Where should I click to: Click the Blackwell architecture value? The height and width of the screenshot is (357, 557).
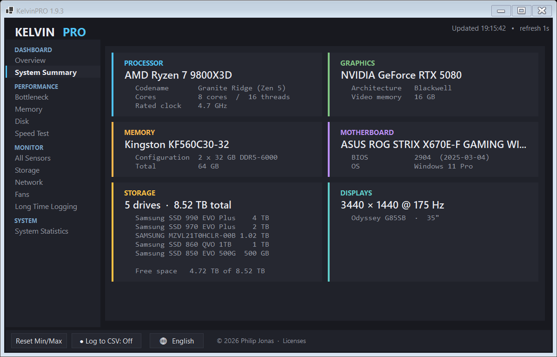(433, 88)
